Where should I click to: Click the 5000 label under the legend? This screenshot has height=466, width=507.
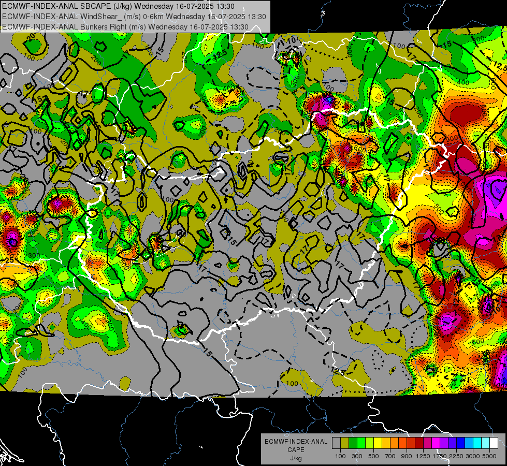coord(489,456)
